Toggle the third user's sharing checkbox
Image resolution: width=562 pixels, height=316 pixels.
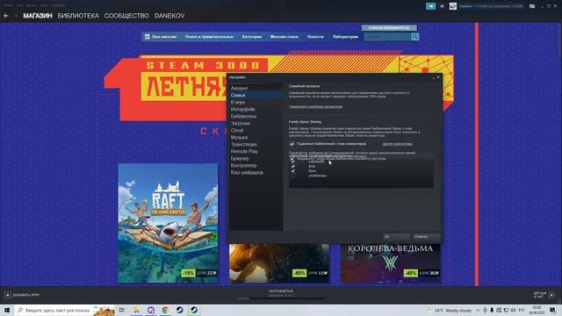292,171
